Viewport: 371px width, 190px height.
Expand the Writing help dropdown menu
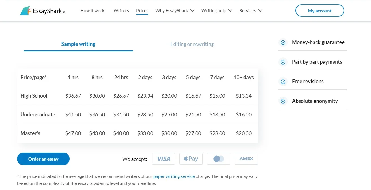pyautogui.click(x=217, y=11)
